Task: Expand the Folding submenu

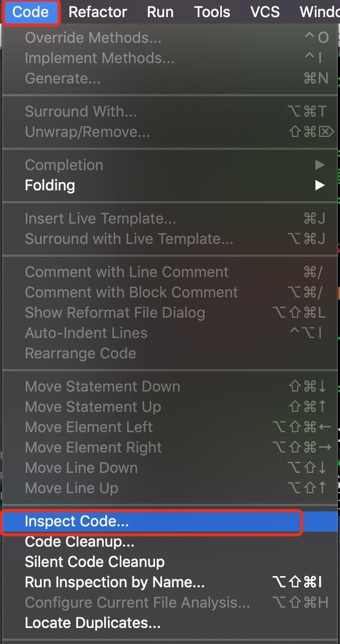Action: point(49,185)
